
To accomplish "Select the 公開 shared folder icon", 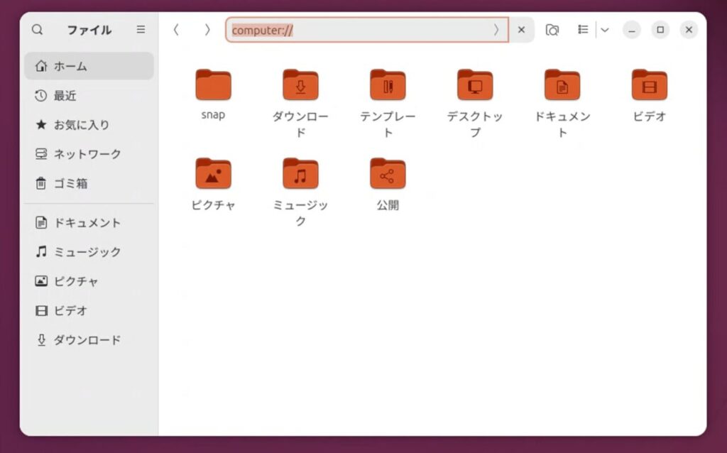I will tap(388, 174).
